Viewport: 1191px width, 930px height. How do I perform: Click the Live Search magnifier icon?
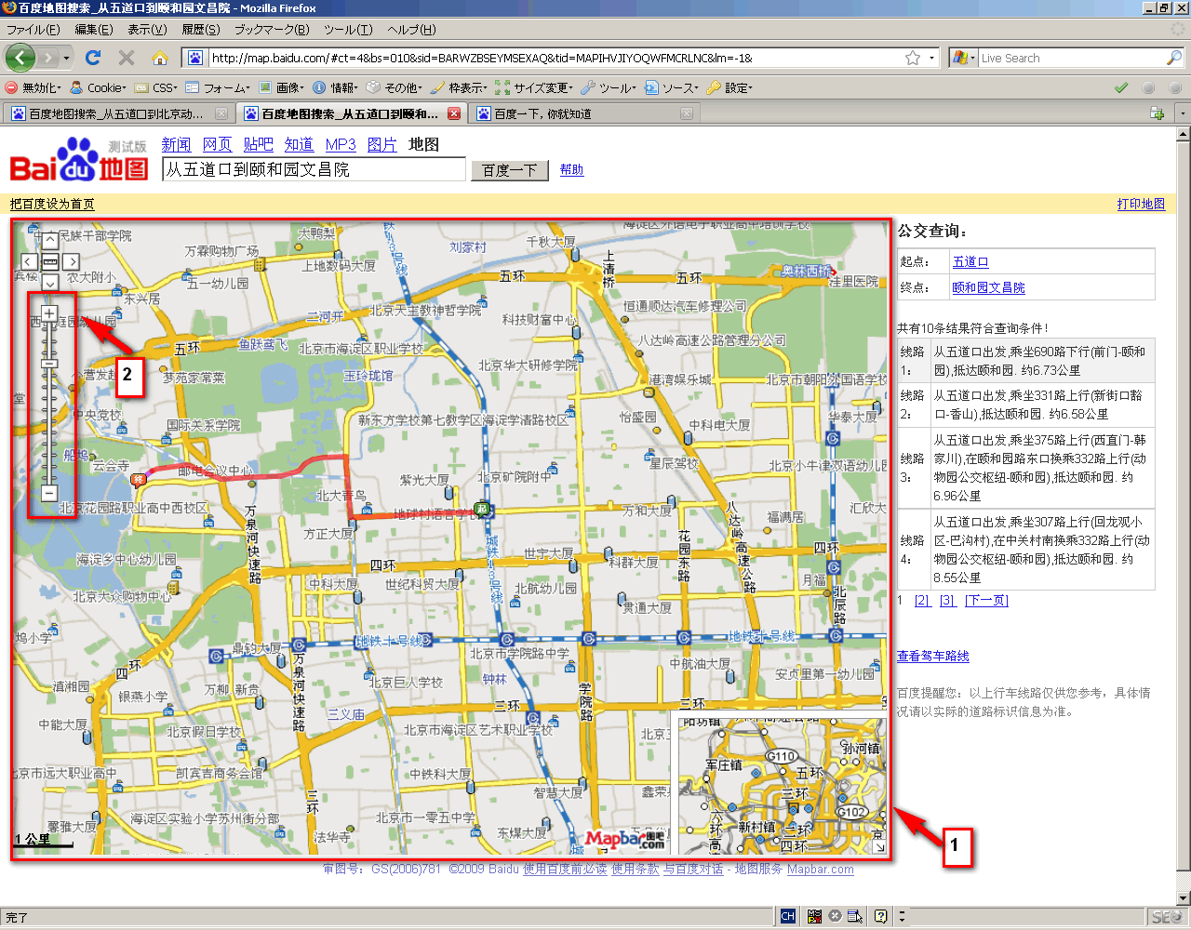point(1174,58)
